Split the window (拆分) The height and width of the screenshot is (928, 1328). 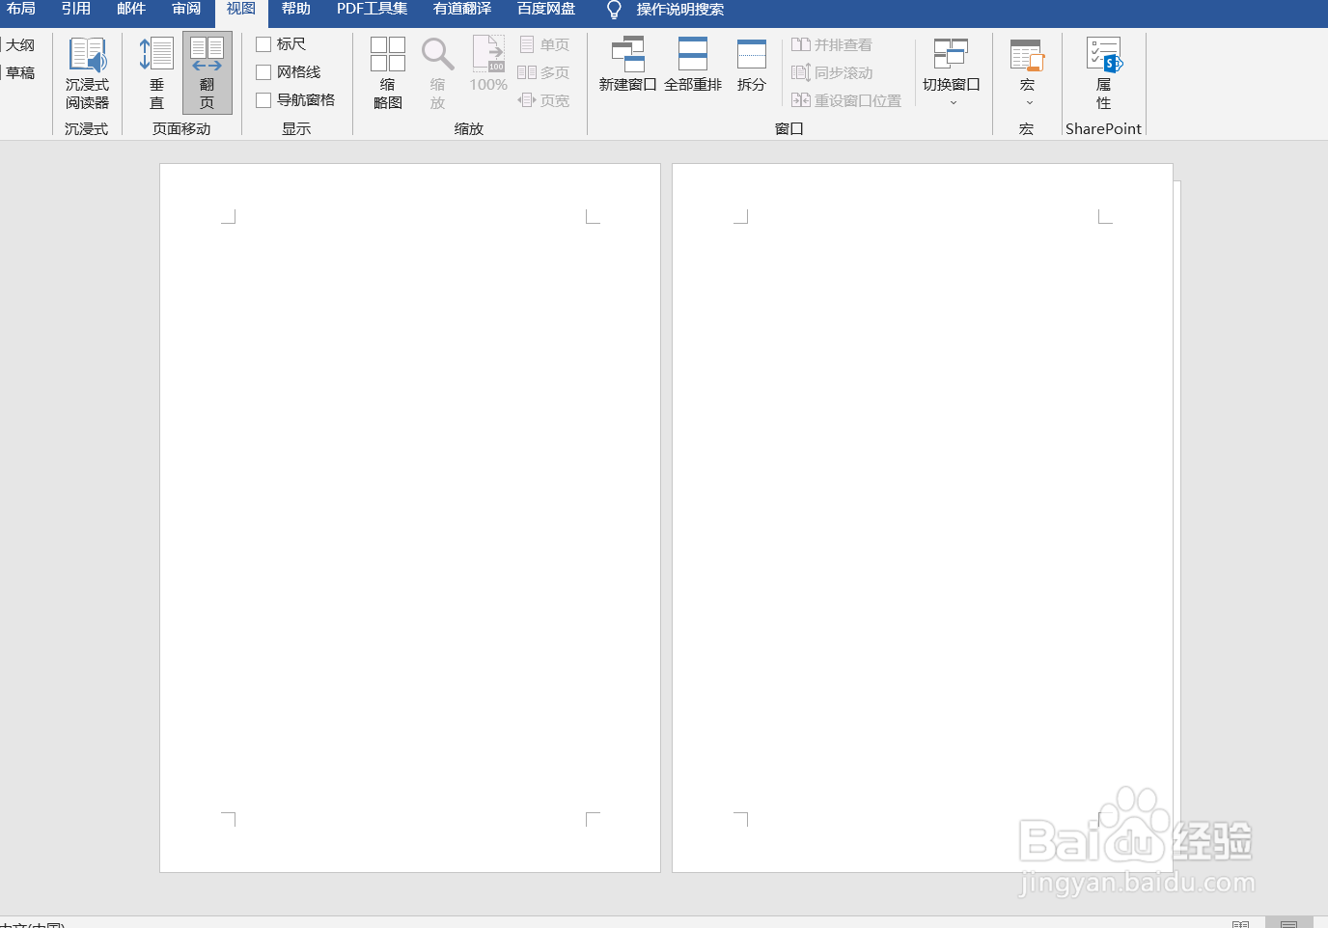pyautogui.click(x=751, y=65)
